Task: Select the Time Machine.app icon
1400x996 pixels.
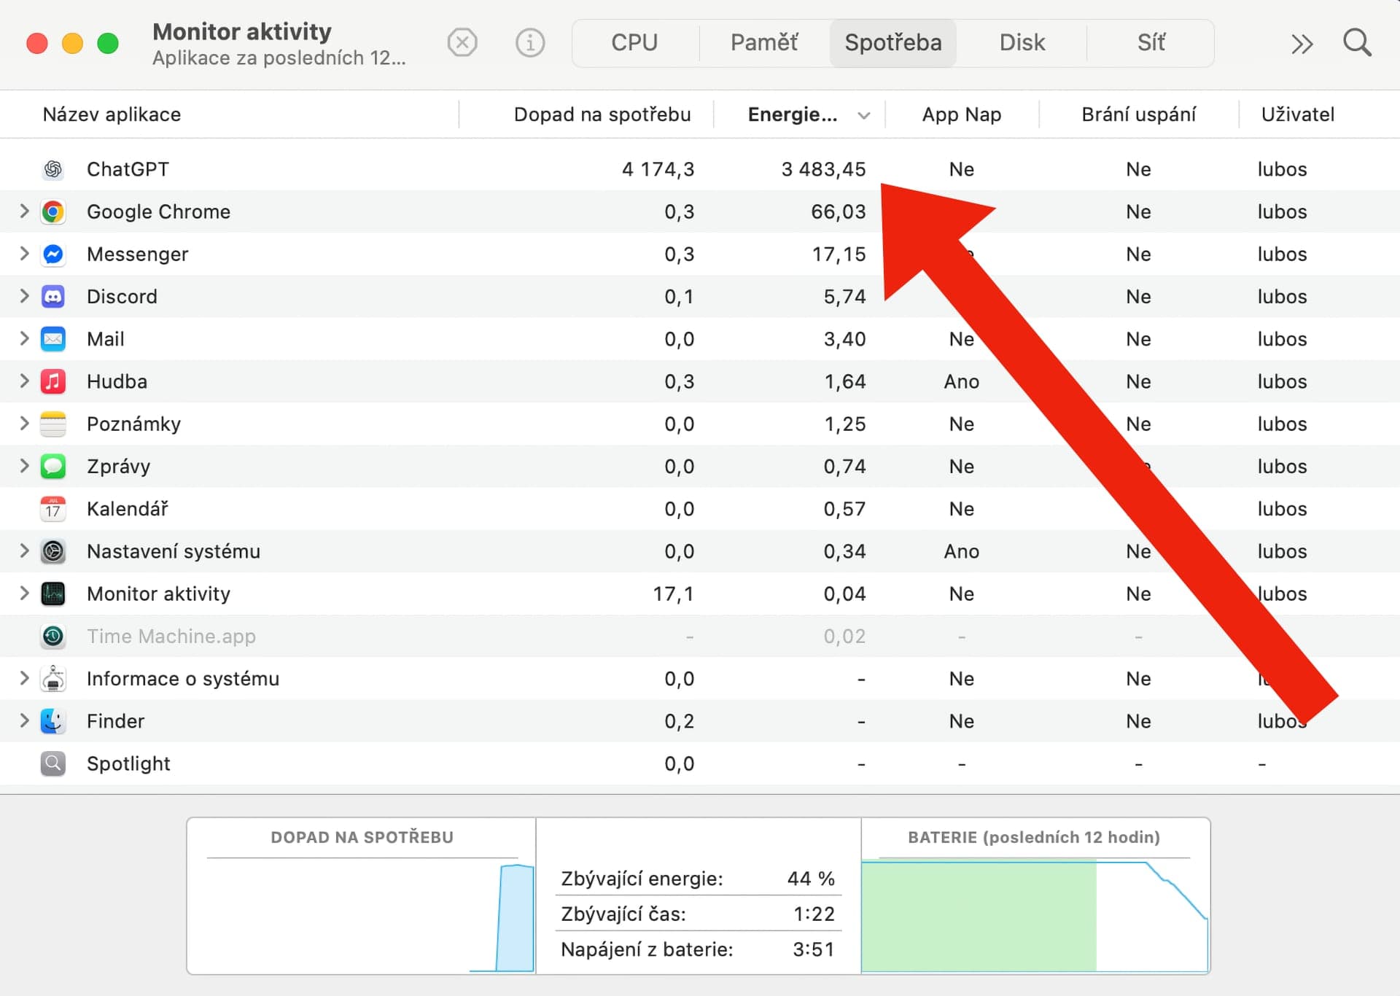Action: 53,637
